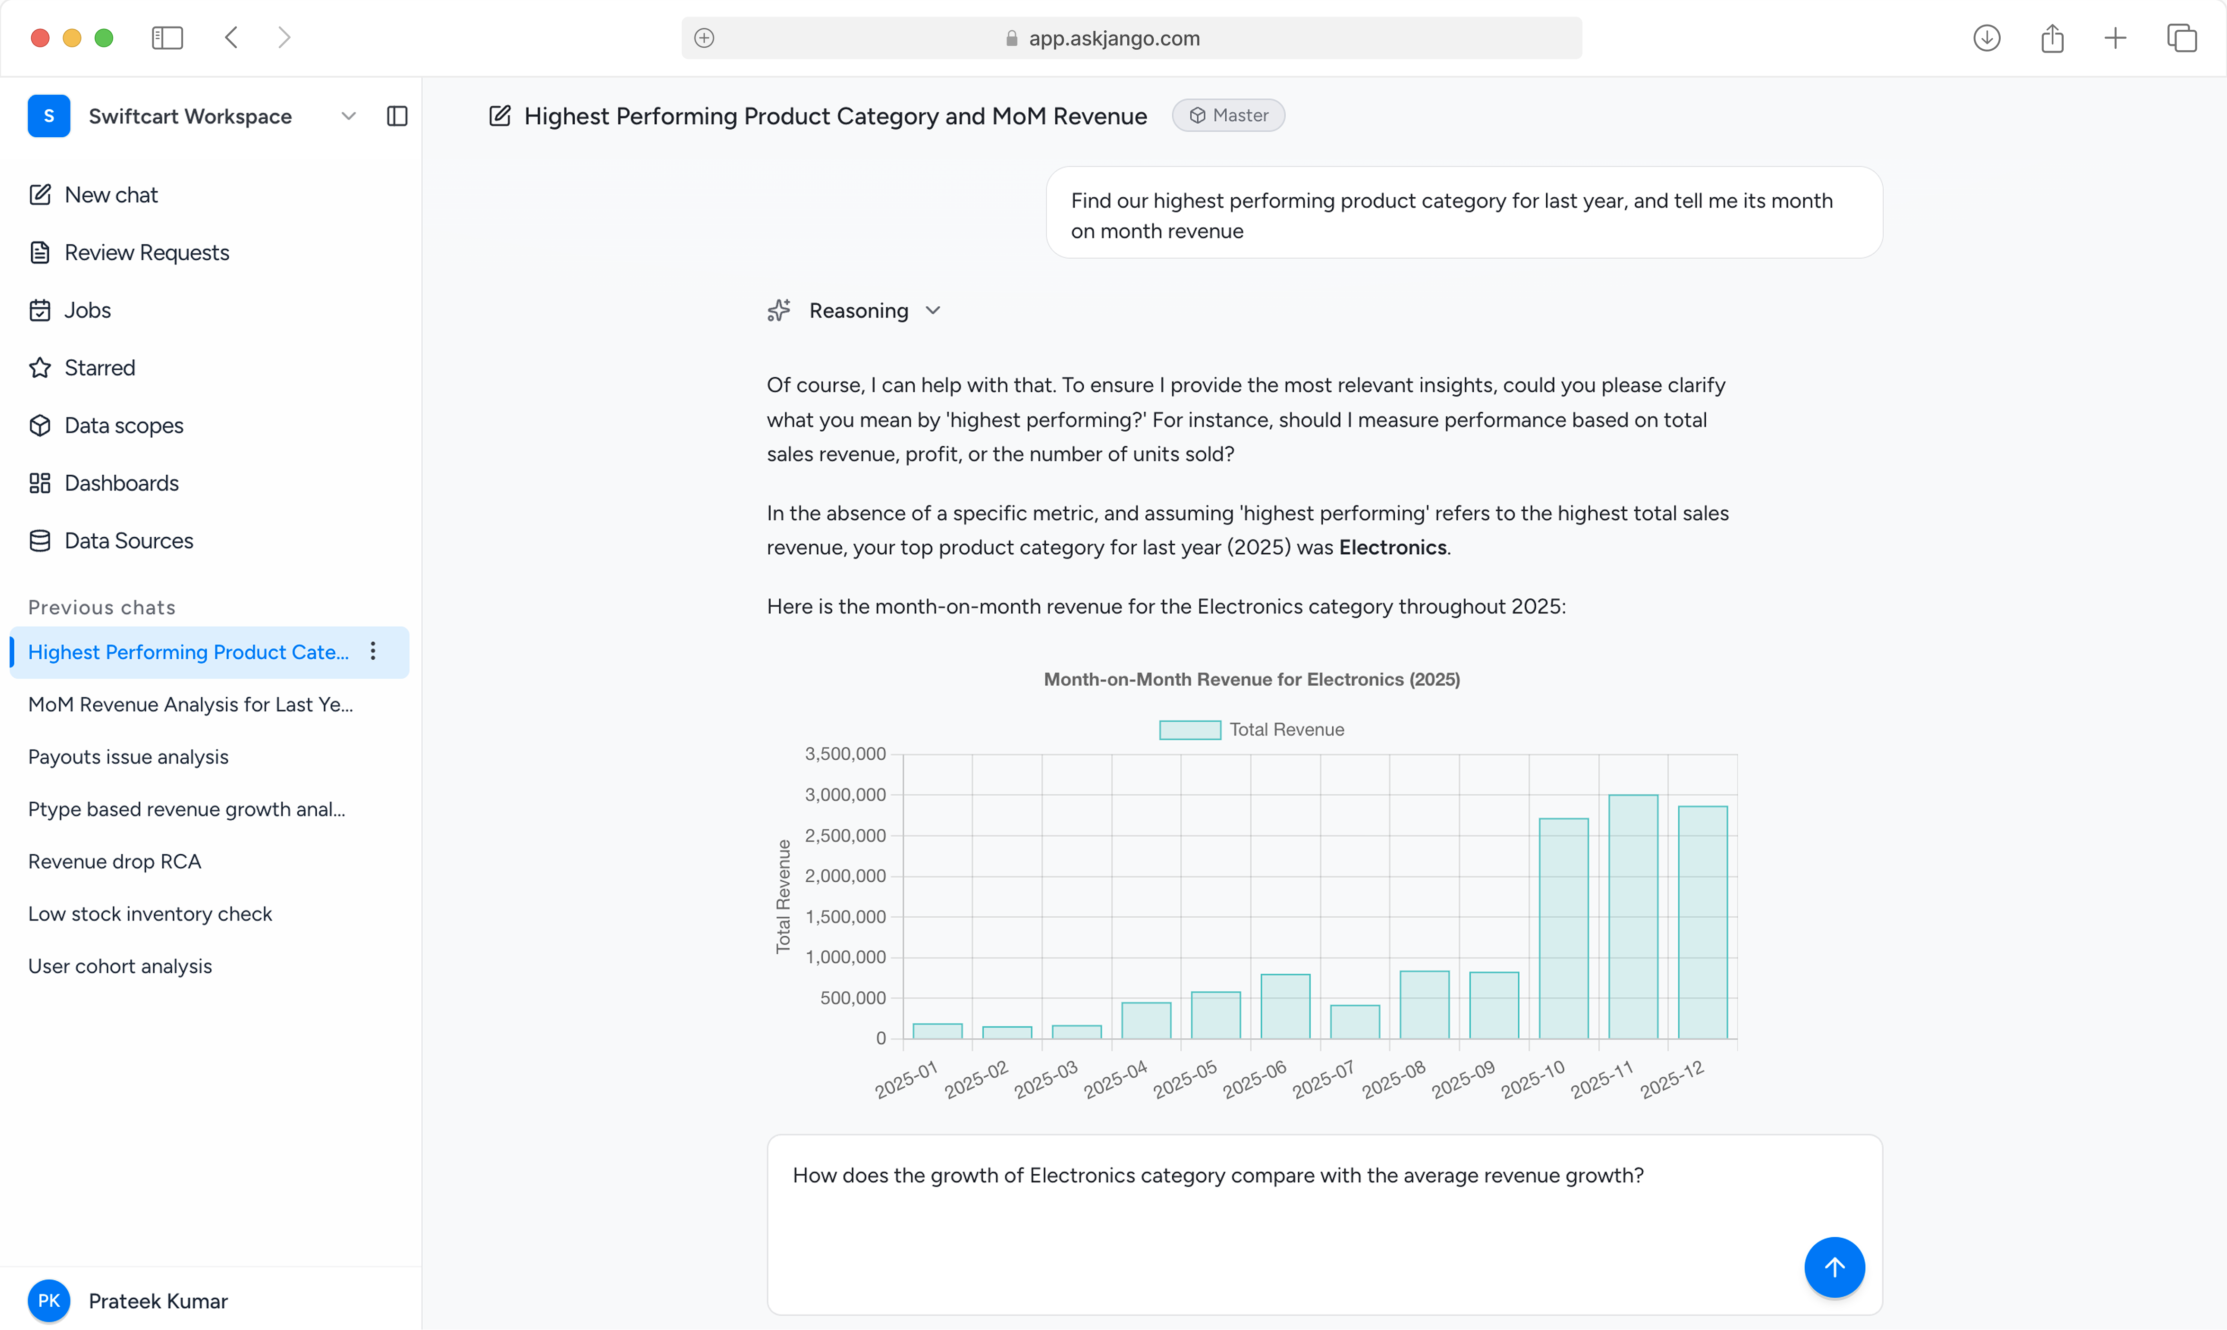Click Prateek Kumar profile avatar
This screenshot has width=2227, height=1330.
(49, 1301)
